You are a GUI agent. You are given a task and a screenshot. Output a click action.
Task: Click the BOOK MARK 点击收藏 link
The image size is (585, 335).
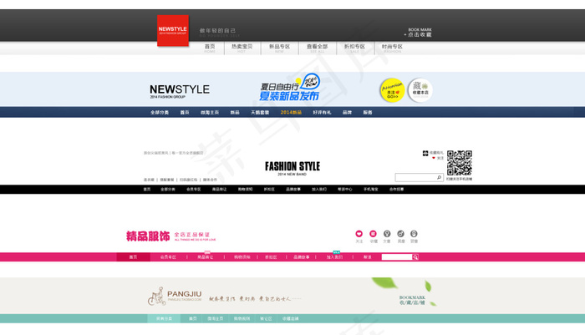click(x=419, y=33)
